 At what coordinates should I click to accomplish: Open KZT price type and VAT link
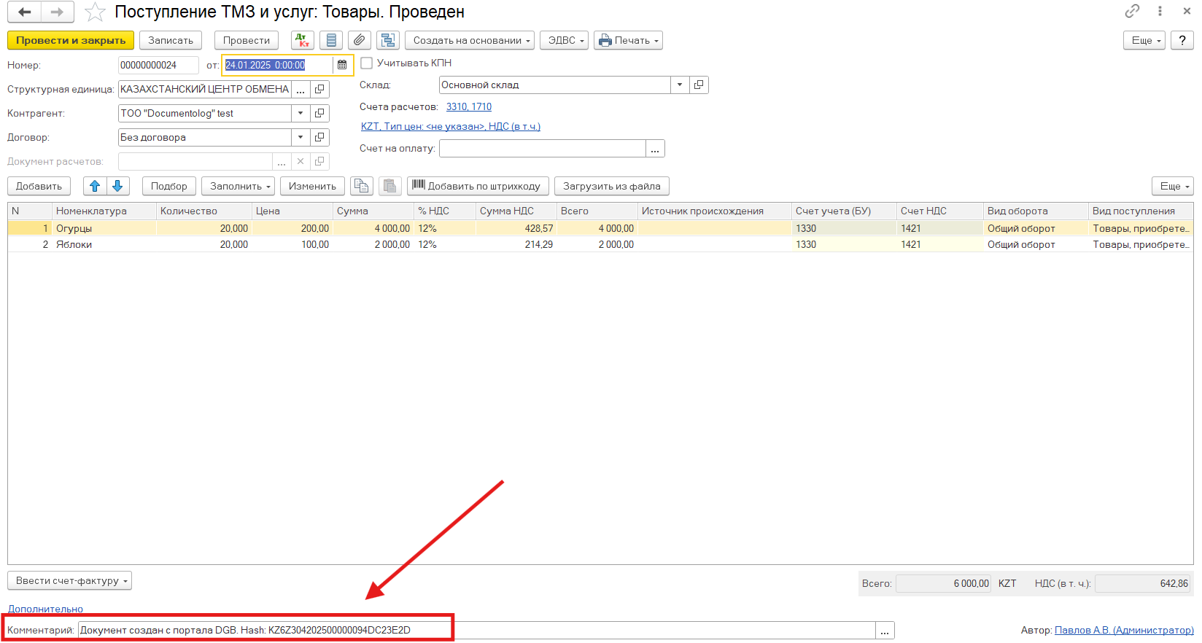pyautogui.click(x=451, y=126)
